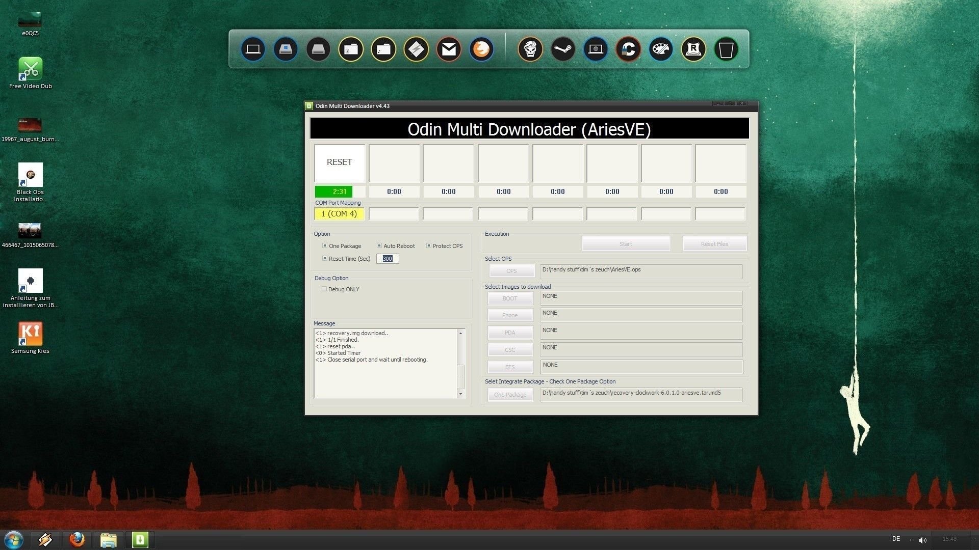Open Free Video Dub desktop shortcut

(x=30, y=73)
